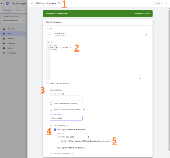Viewport: 170px width, 158px height.
Task: Switch to the Versions tab
Action: coord(19,10)
